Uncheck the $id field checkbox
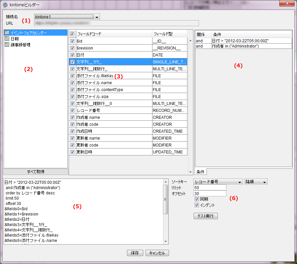 (73, 41)
